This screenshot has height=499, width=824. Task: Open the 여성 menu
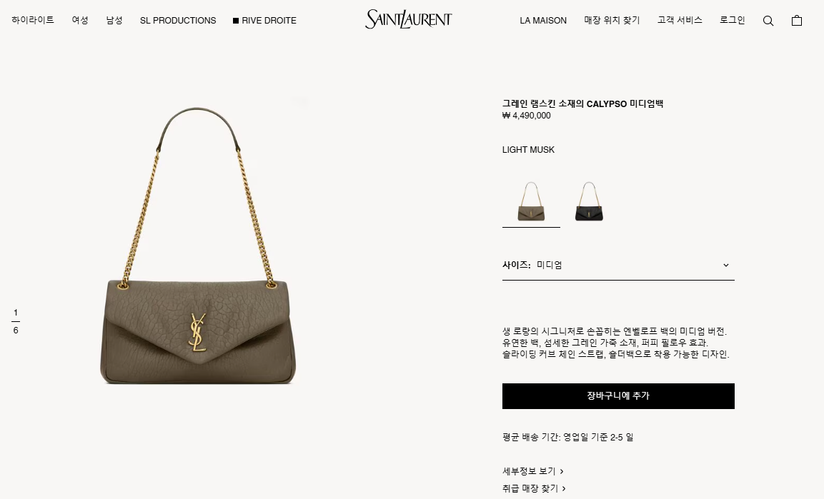pyautogui.click(x=80, y=20)
